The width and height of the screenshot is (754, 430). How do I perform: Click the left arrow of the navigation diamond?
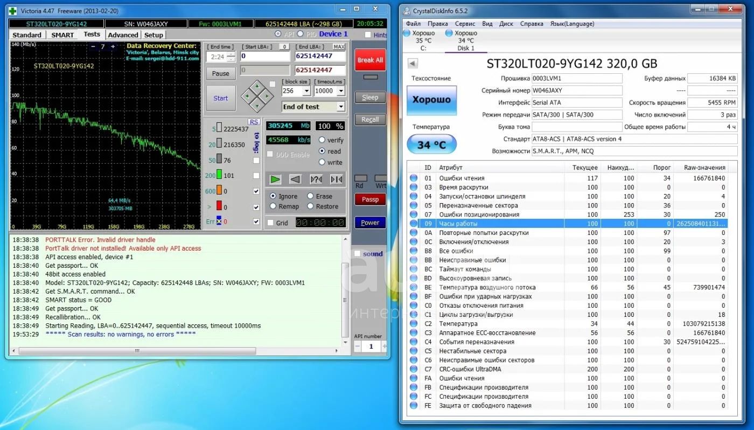pyautogui.click(x=247, y=97)
